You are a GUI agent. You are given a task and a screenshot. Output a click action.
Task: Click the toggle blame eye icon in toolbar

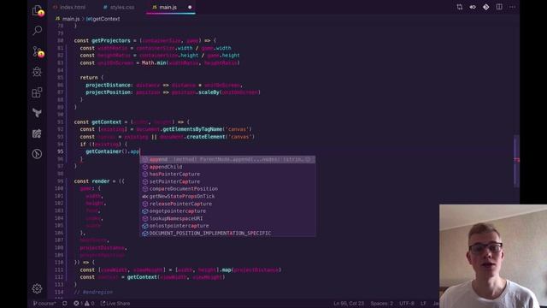coord(473,7)
